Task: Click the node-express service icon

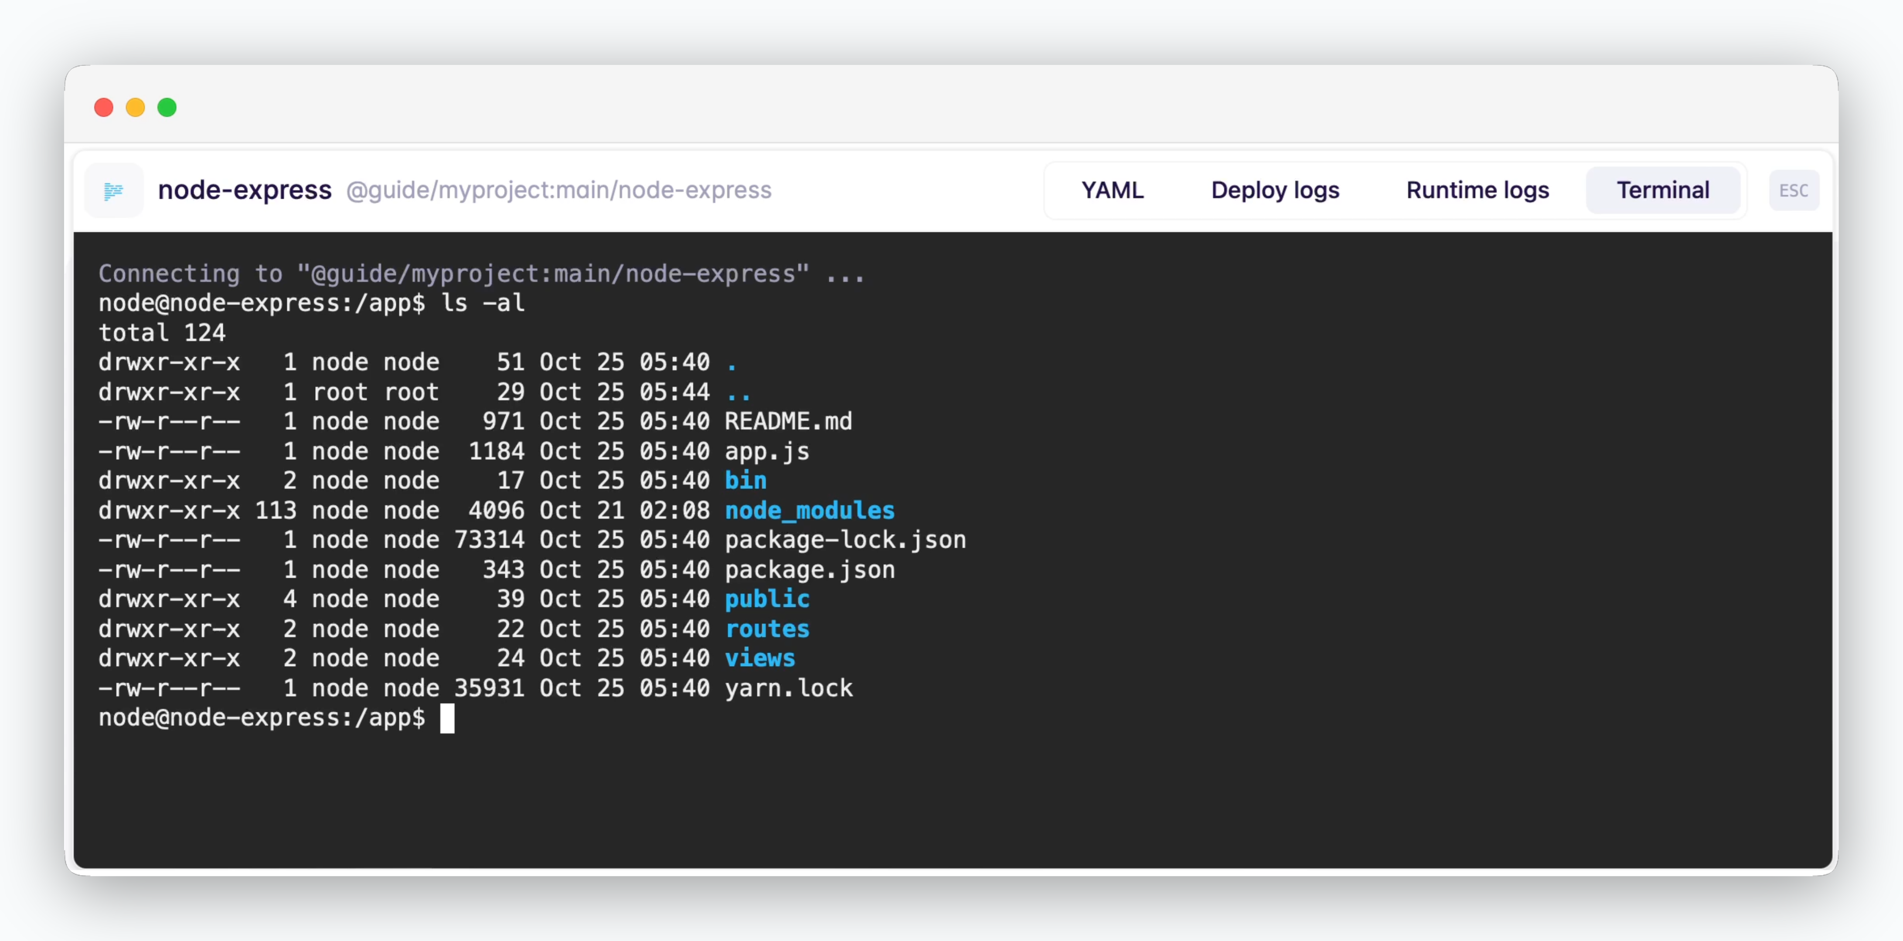Action: tap(114, 190)
